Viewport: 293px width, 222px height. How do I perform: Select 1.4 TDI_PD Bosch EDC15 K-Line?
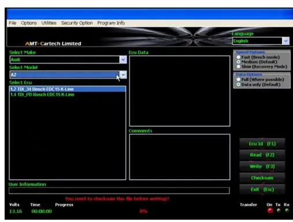click(68, 94)
